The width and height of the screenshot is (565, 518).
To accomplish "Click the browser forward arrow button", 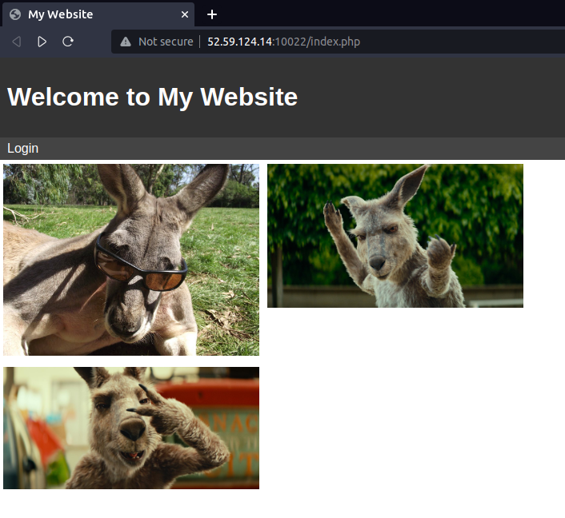I will click(42, 42).
